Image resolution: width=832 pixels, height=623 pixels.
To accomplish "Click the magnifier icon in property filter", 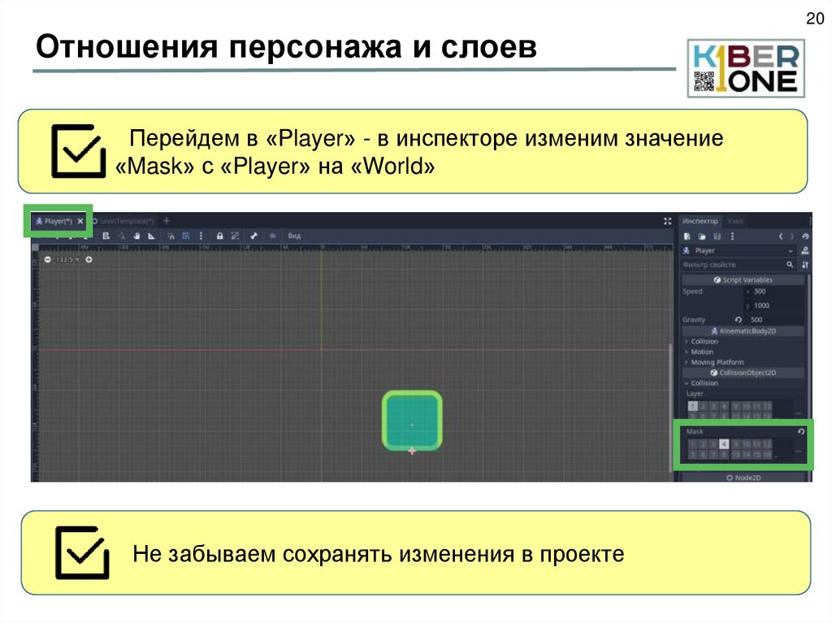I will coord(790,264).
